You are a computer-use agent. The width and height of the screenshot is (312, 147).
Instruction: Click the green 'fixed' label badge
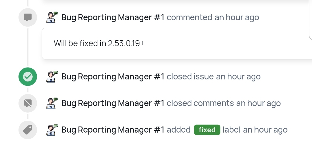[x=207, y=130]
